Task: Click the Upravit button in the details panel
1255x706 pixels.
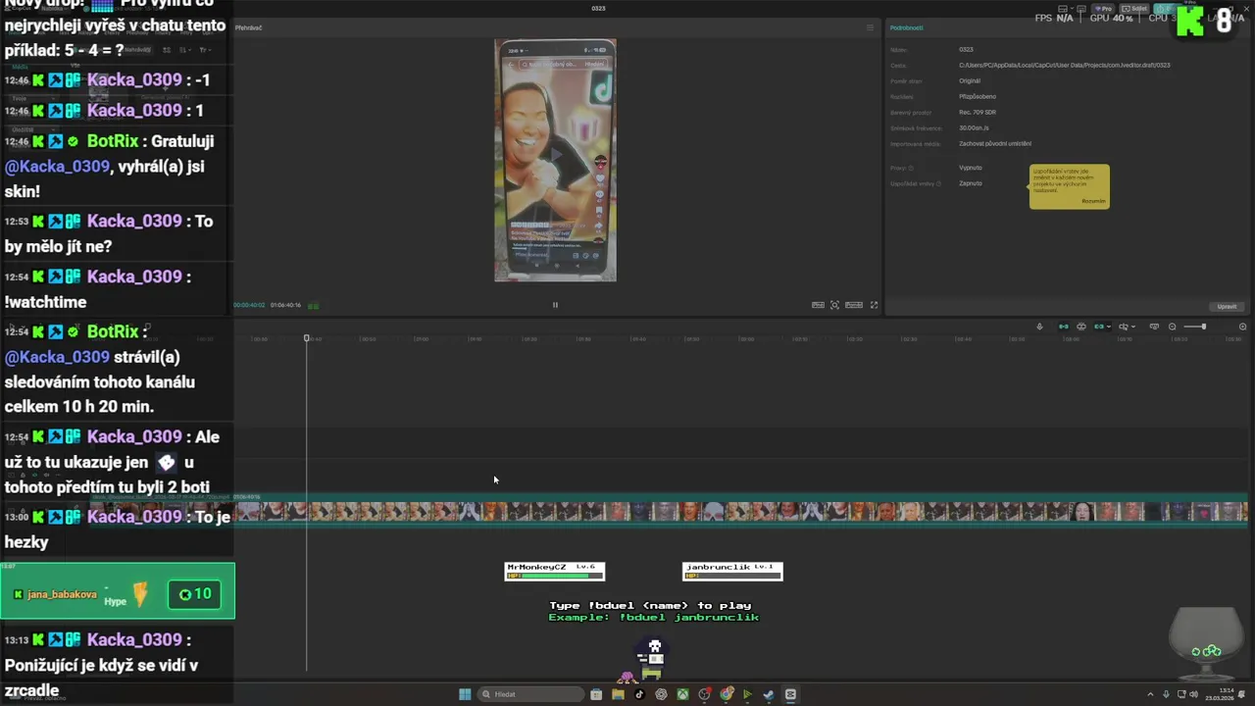Action: click(x=1227, y=307)
